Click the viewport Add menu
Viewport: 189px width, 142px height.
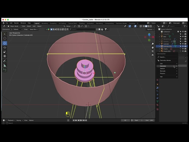(x=34, y=26)
